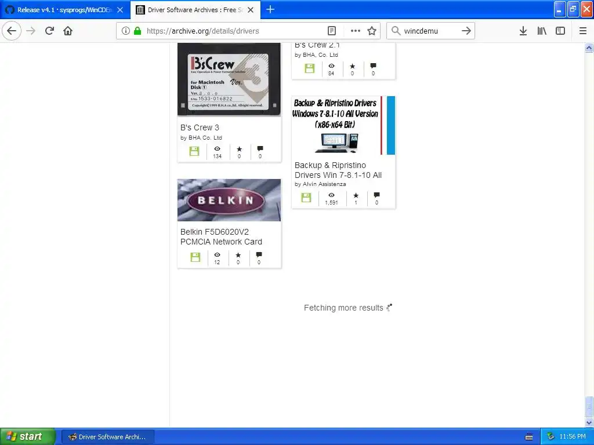The width and height of the screenshot is (594, 445).
Task: Open the Library bookshelf icon
Action: [542, 31]
